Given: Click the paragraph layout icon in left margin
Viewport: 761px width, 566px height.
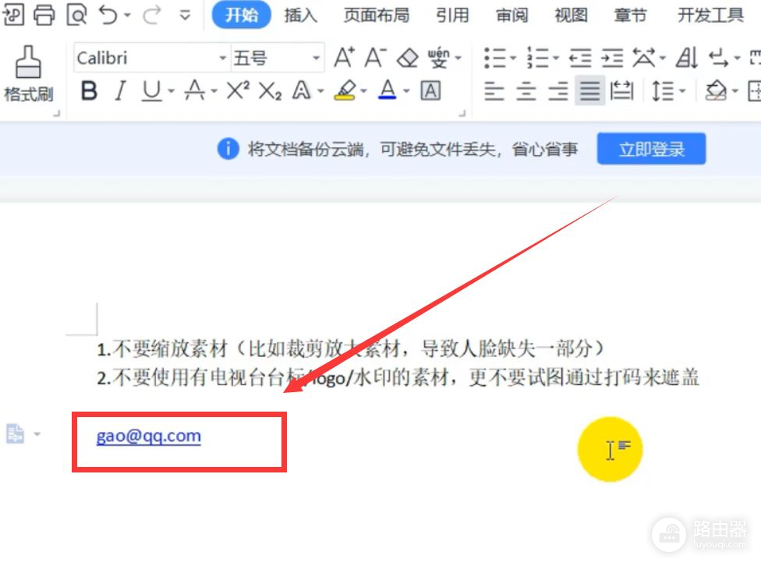Looking at the screenshot, I should (15, 433).
